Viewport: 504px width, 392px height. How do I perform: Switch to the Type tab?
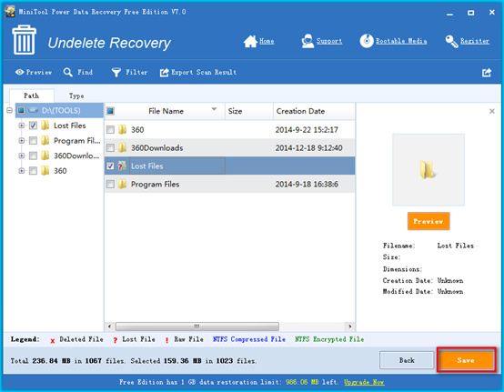coord(76,95)
